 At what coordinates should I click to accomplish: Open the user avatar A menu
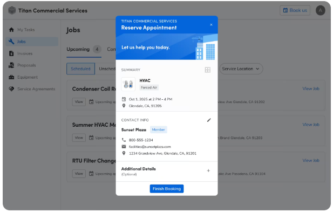coord(320,10)
